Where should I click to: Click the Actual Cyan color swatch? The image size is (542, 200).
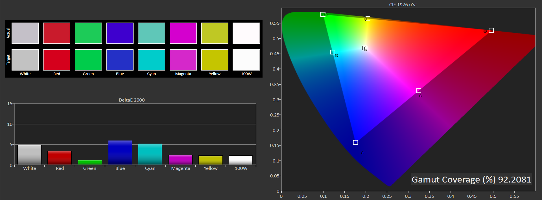pos(152,33)
